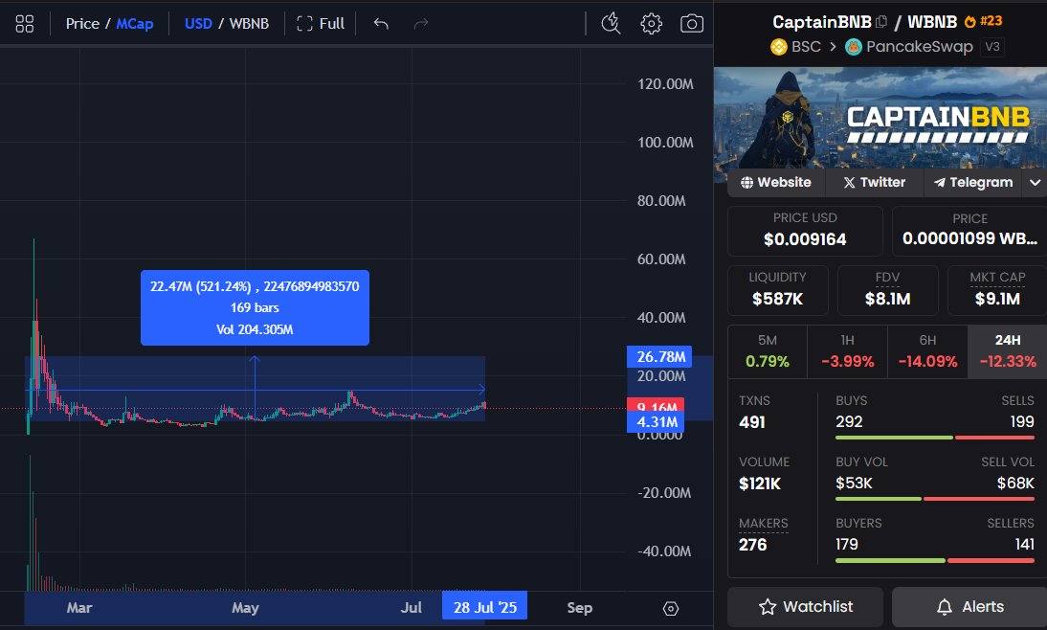Screen dimensions: 1047x630
Task: Open chart in Full screen mode
Action: click(321, 24)
